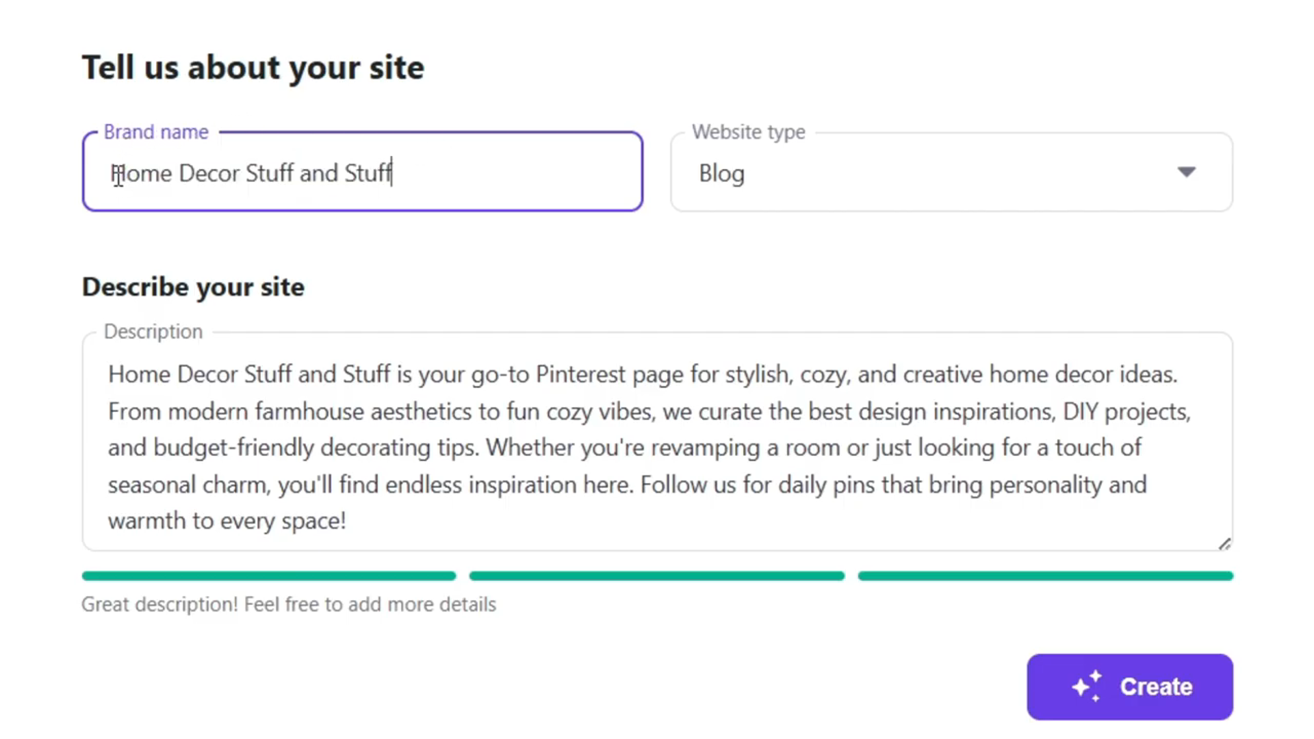Click the middle green strength bar segment
The image size is (1314, 739).
click(x=656, y=576)
